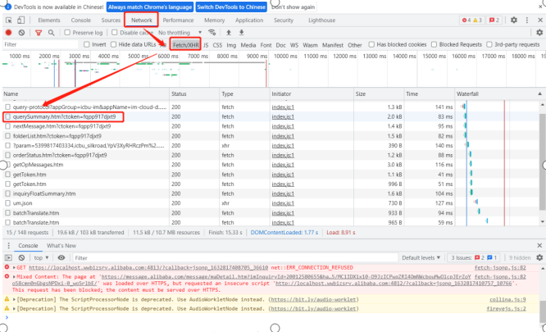
Task: Click the network timeline overview at 6000 ms
Action: pos(169,57)
